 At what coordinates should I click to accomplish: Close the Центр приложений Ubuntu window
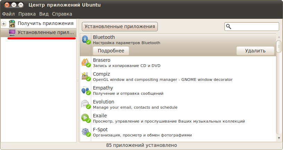7,5
